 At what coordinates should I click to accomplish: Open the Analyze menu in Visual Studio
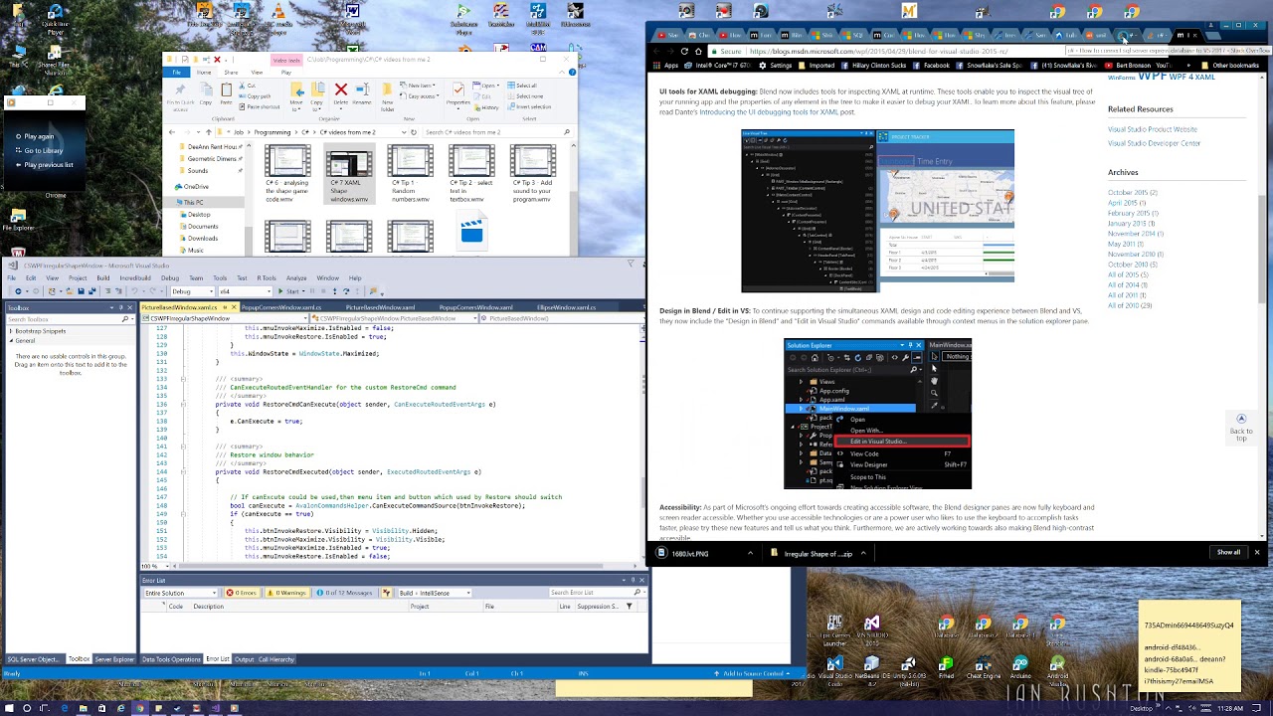click(296, 278)
